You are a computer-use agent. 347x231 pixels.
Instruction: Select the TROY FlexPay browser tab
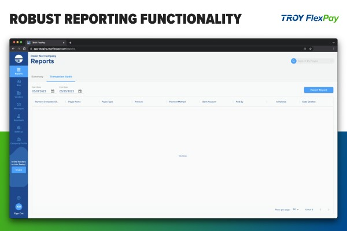click(x=46, y=43)
